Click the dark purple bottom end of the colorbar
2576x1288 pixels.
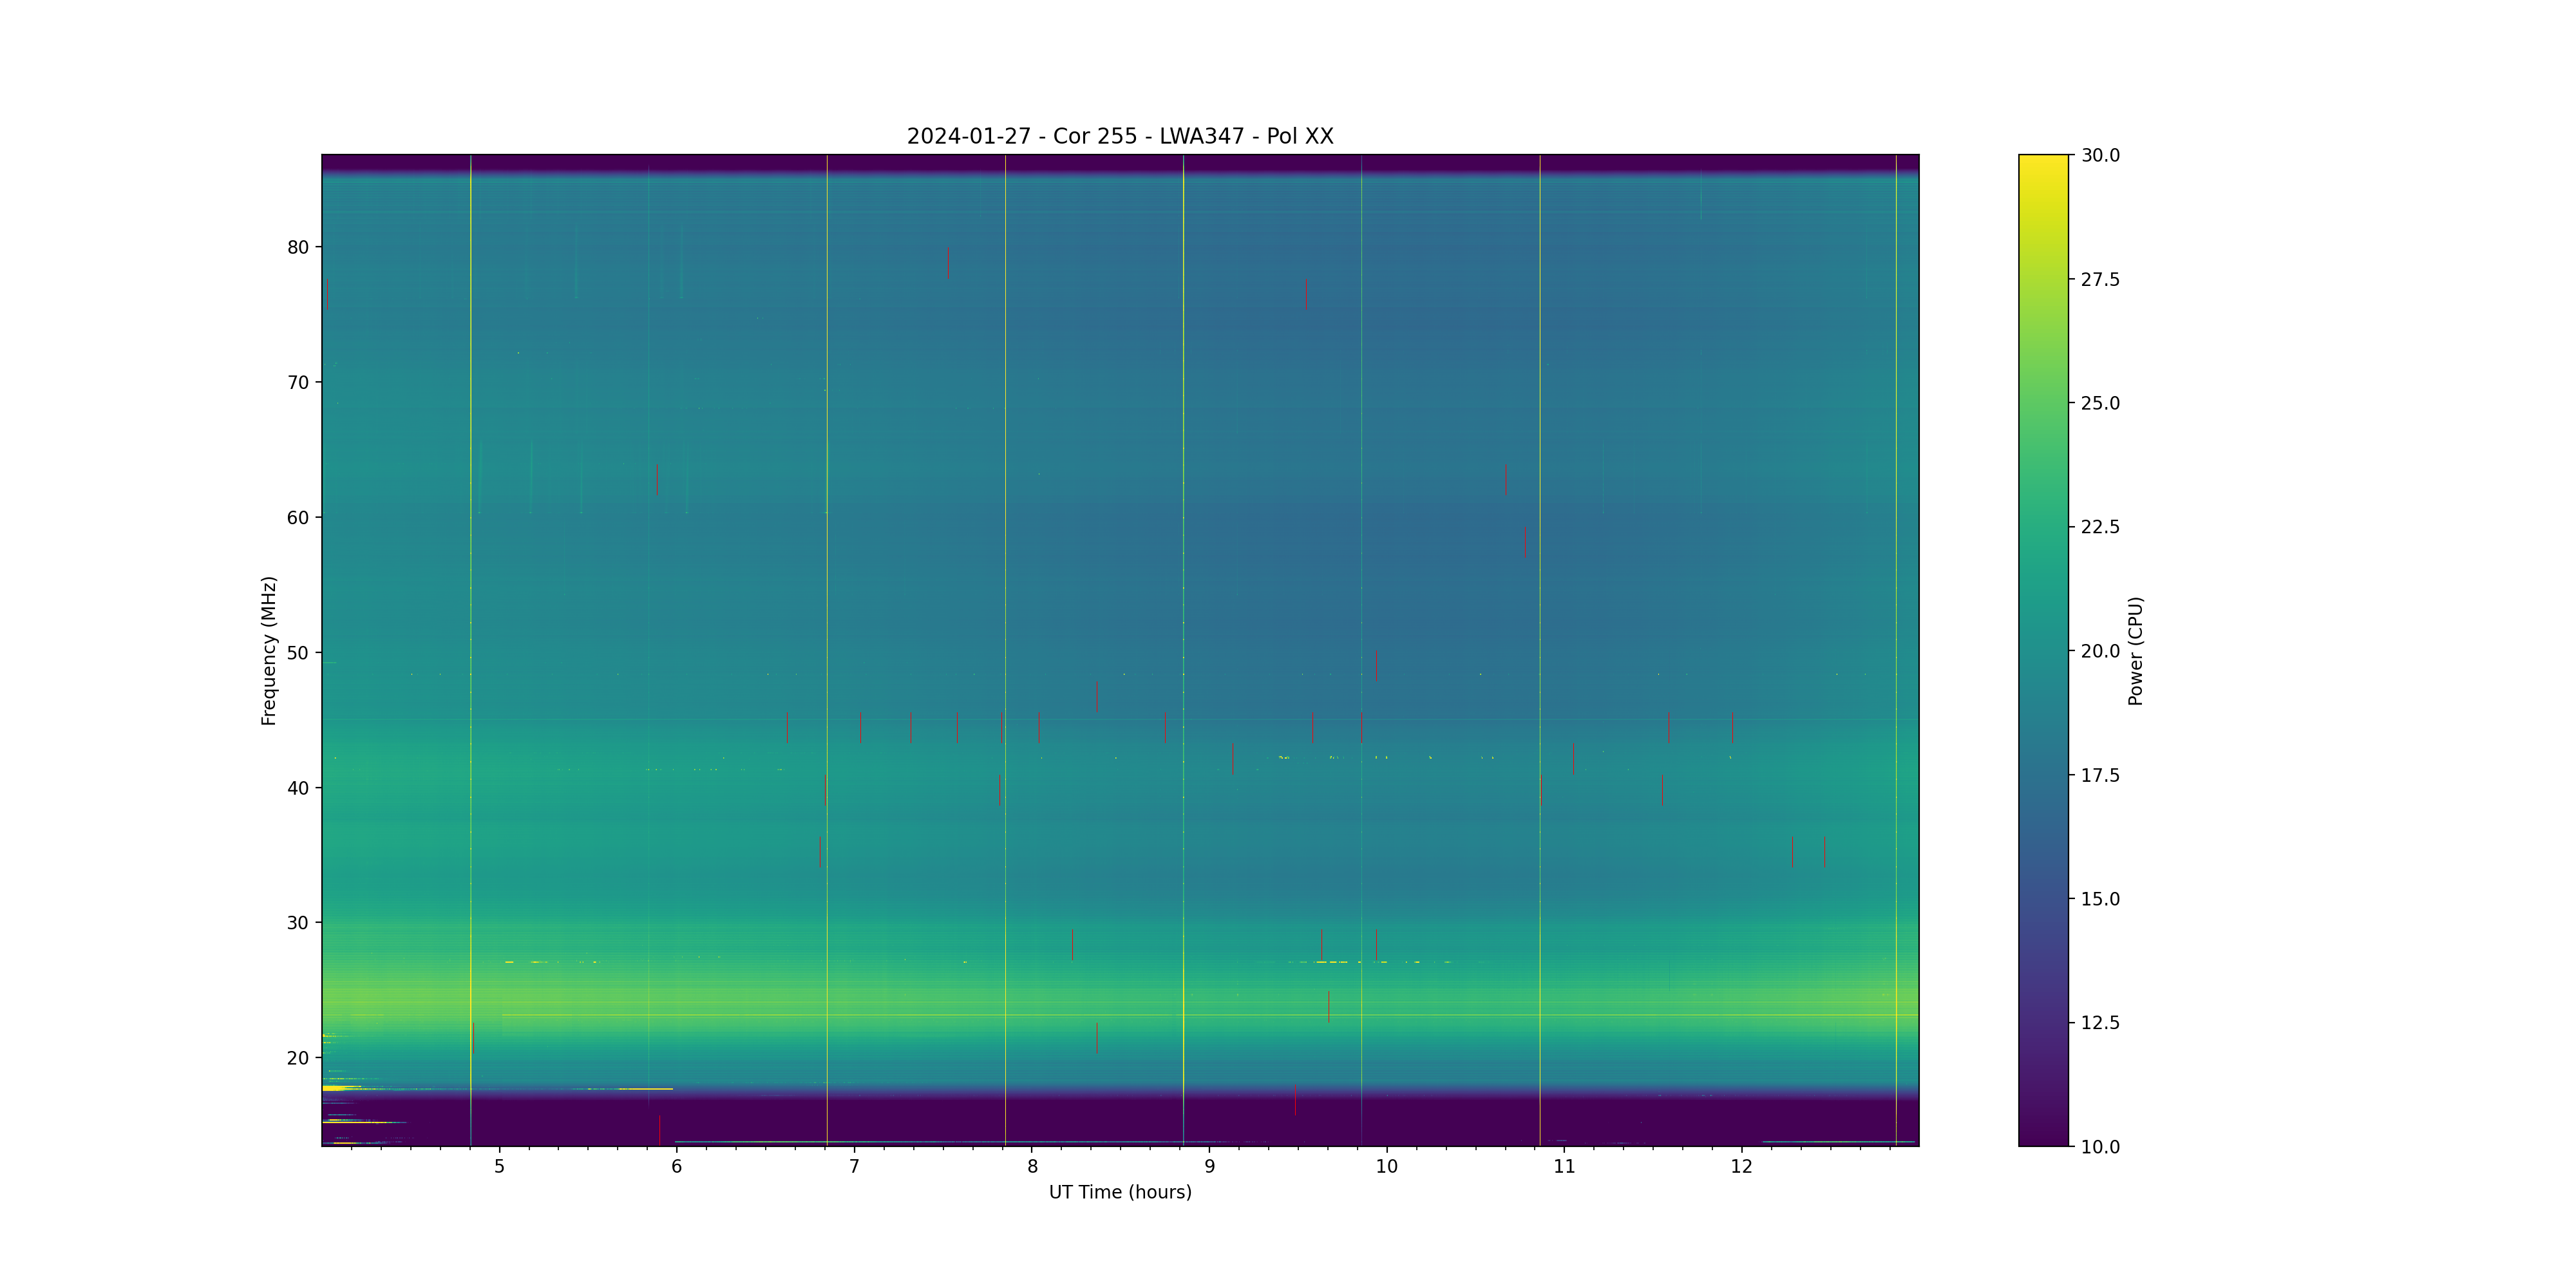[x=2042, y=1139]
